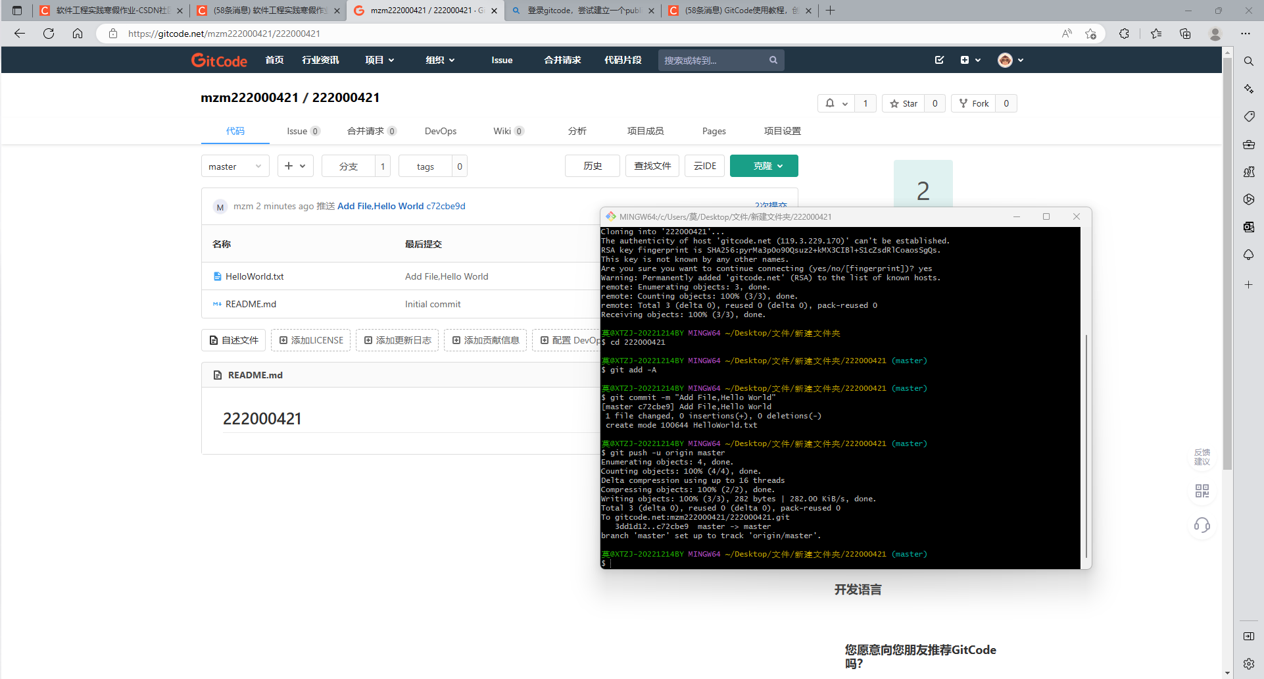This screenshot has height=679, width=1264.
Task: Click the 自述文件 button
Action: coord(233,340)
